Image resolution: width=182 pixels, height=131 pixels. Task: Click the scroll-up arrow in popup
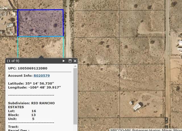tap(75, 66)
